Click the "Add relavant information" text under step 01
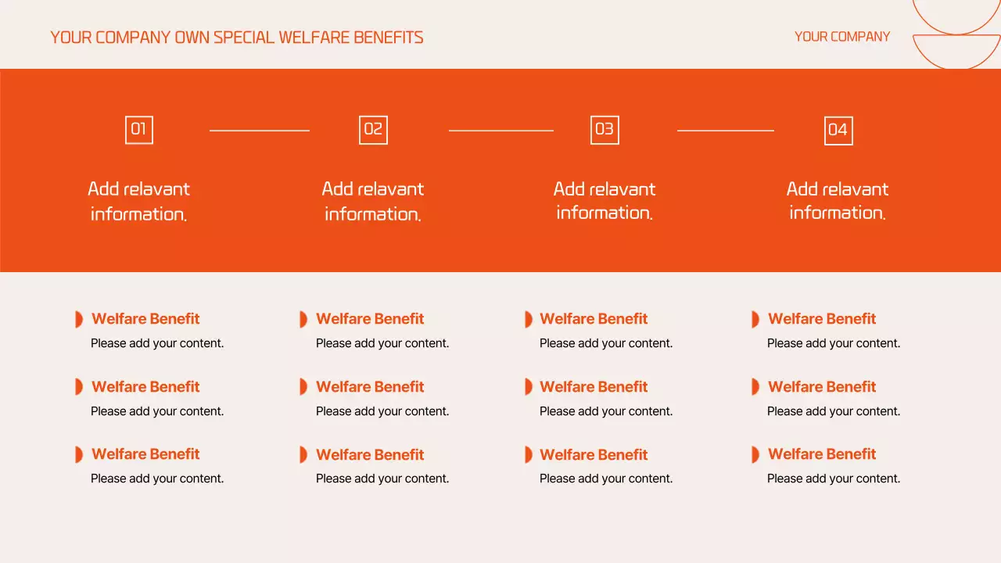This screenshot has width=1001, height=563. click(139, 201)
